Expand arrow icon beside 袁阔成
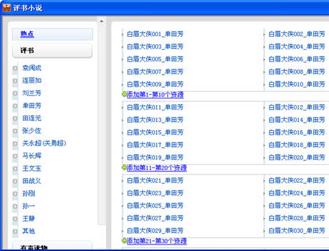The width and height of the screenshot is (329, 251). pos(15,68)
